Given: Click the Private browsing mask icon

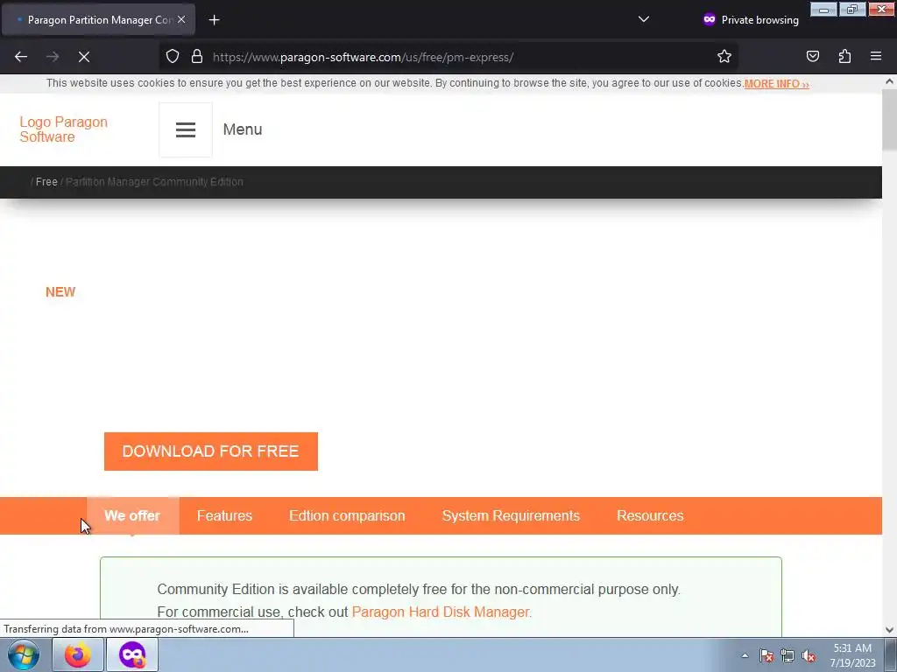Looking at the screenshot, I should coord(710,19).
